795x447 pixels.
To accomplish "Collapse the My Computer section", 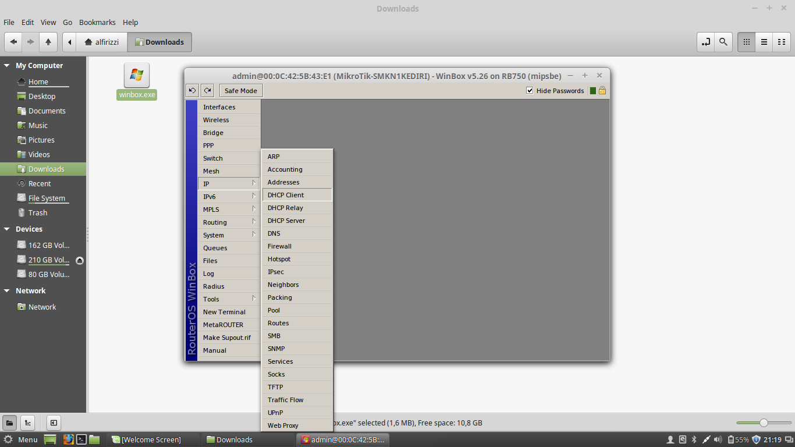I will [7, 66].
